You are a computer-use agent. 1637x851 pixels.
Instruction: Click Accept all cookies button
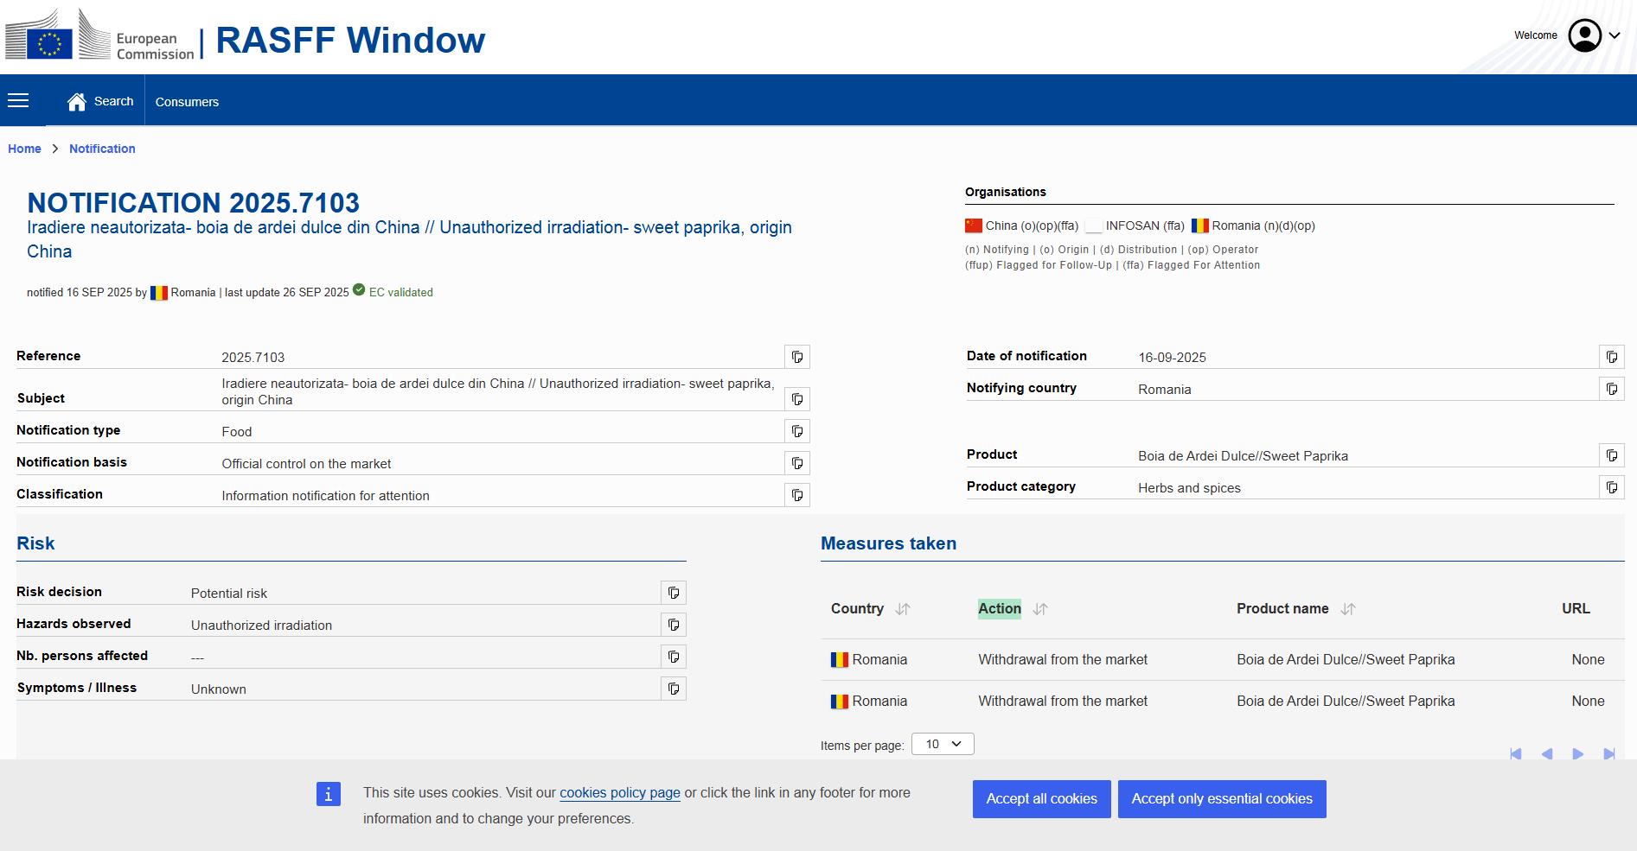(x=1041, y=798)
